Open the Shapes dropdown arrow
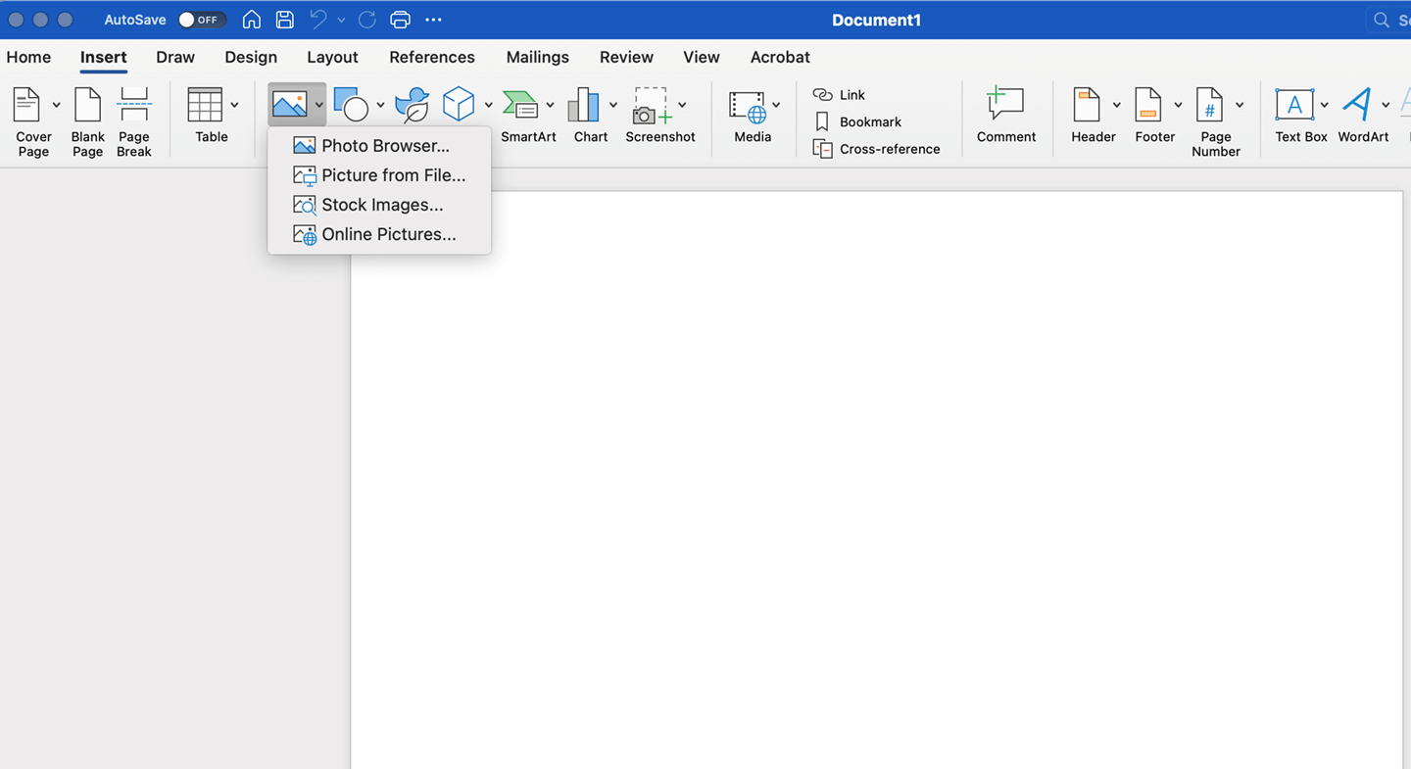Viewport: 1411px width, 769px height. pos(380,105)
